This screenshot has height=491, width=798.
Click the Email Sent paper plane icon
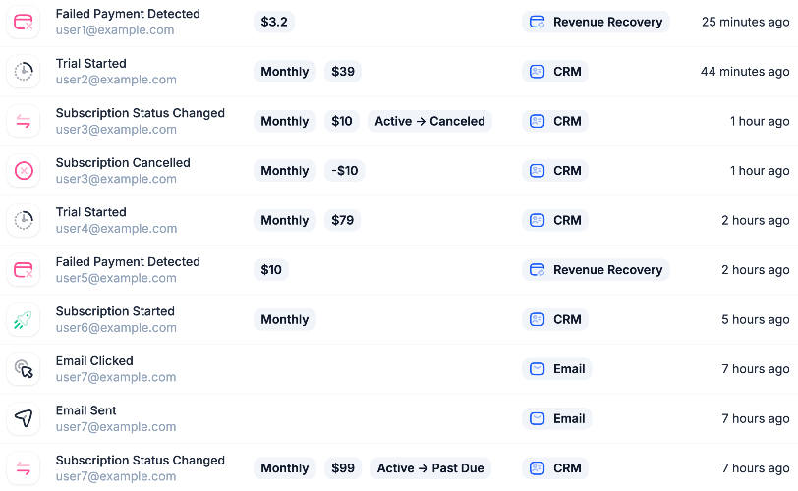click(x=24, y=418)
